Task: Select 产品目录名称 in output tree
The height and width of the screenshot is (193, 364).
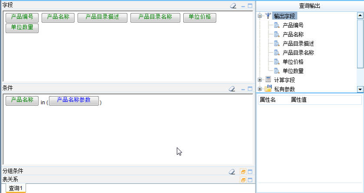Action: [x=298, y=53]
